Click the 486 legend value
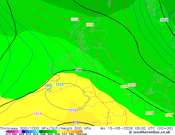The width and height of the screenshot is (175, 135). (14, 134)
